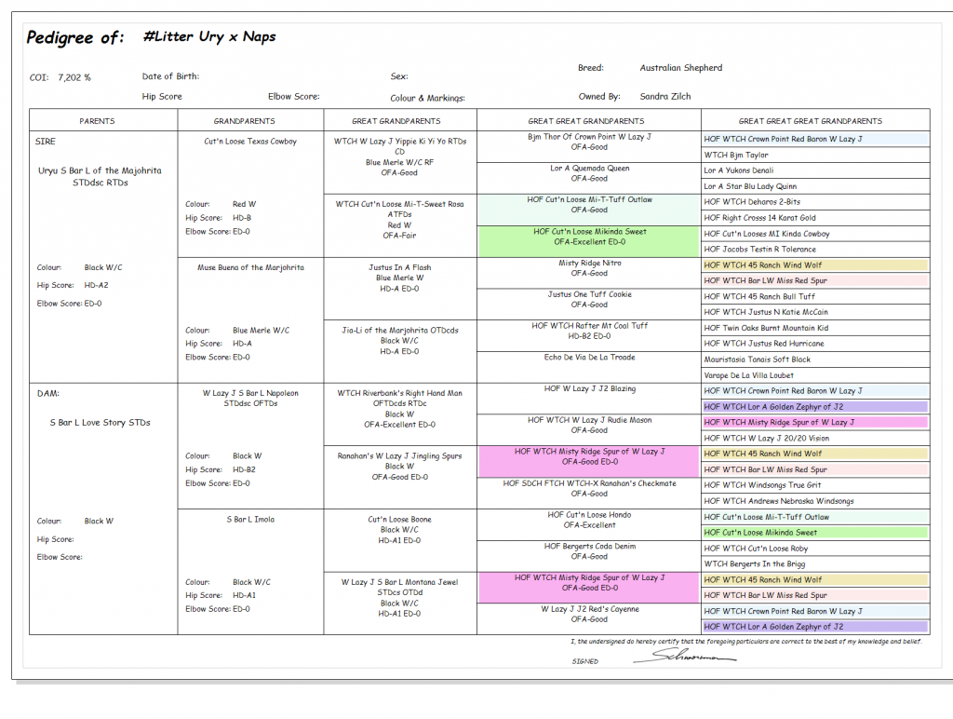
Task: Click the breed value Australian Shepherd
Action: point(680,68)
